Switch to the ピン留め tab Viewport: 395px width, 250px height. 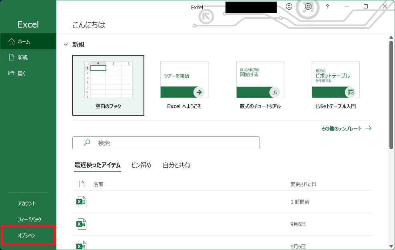(x=141, y=165)
